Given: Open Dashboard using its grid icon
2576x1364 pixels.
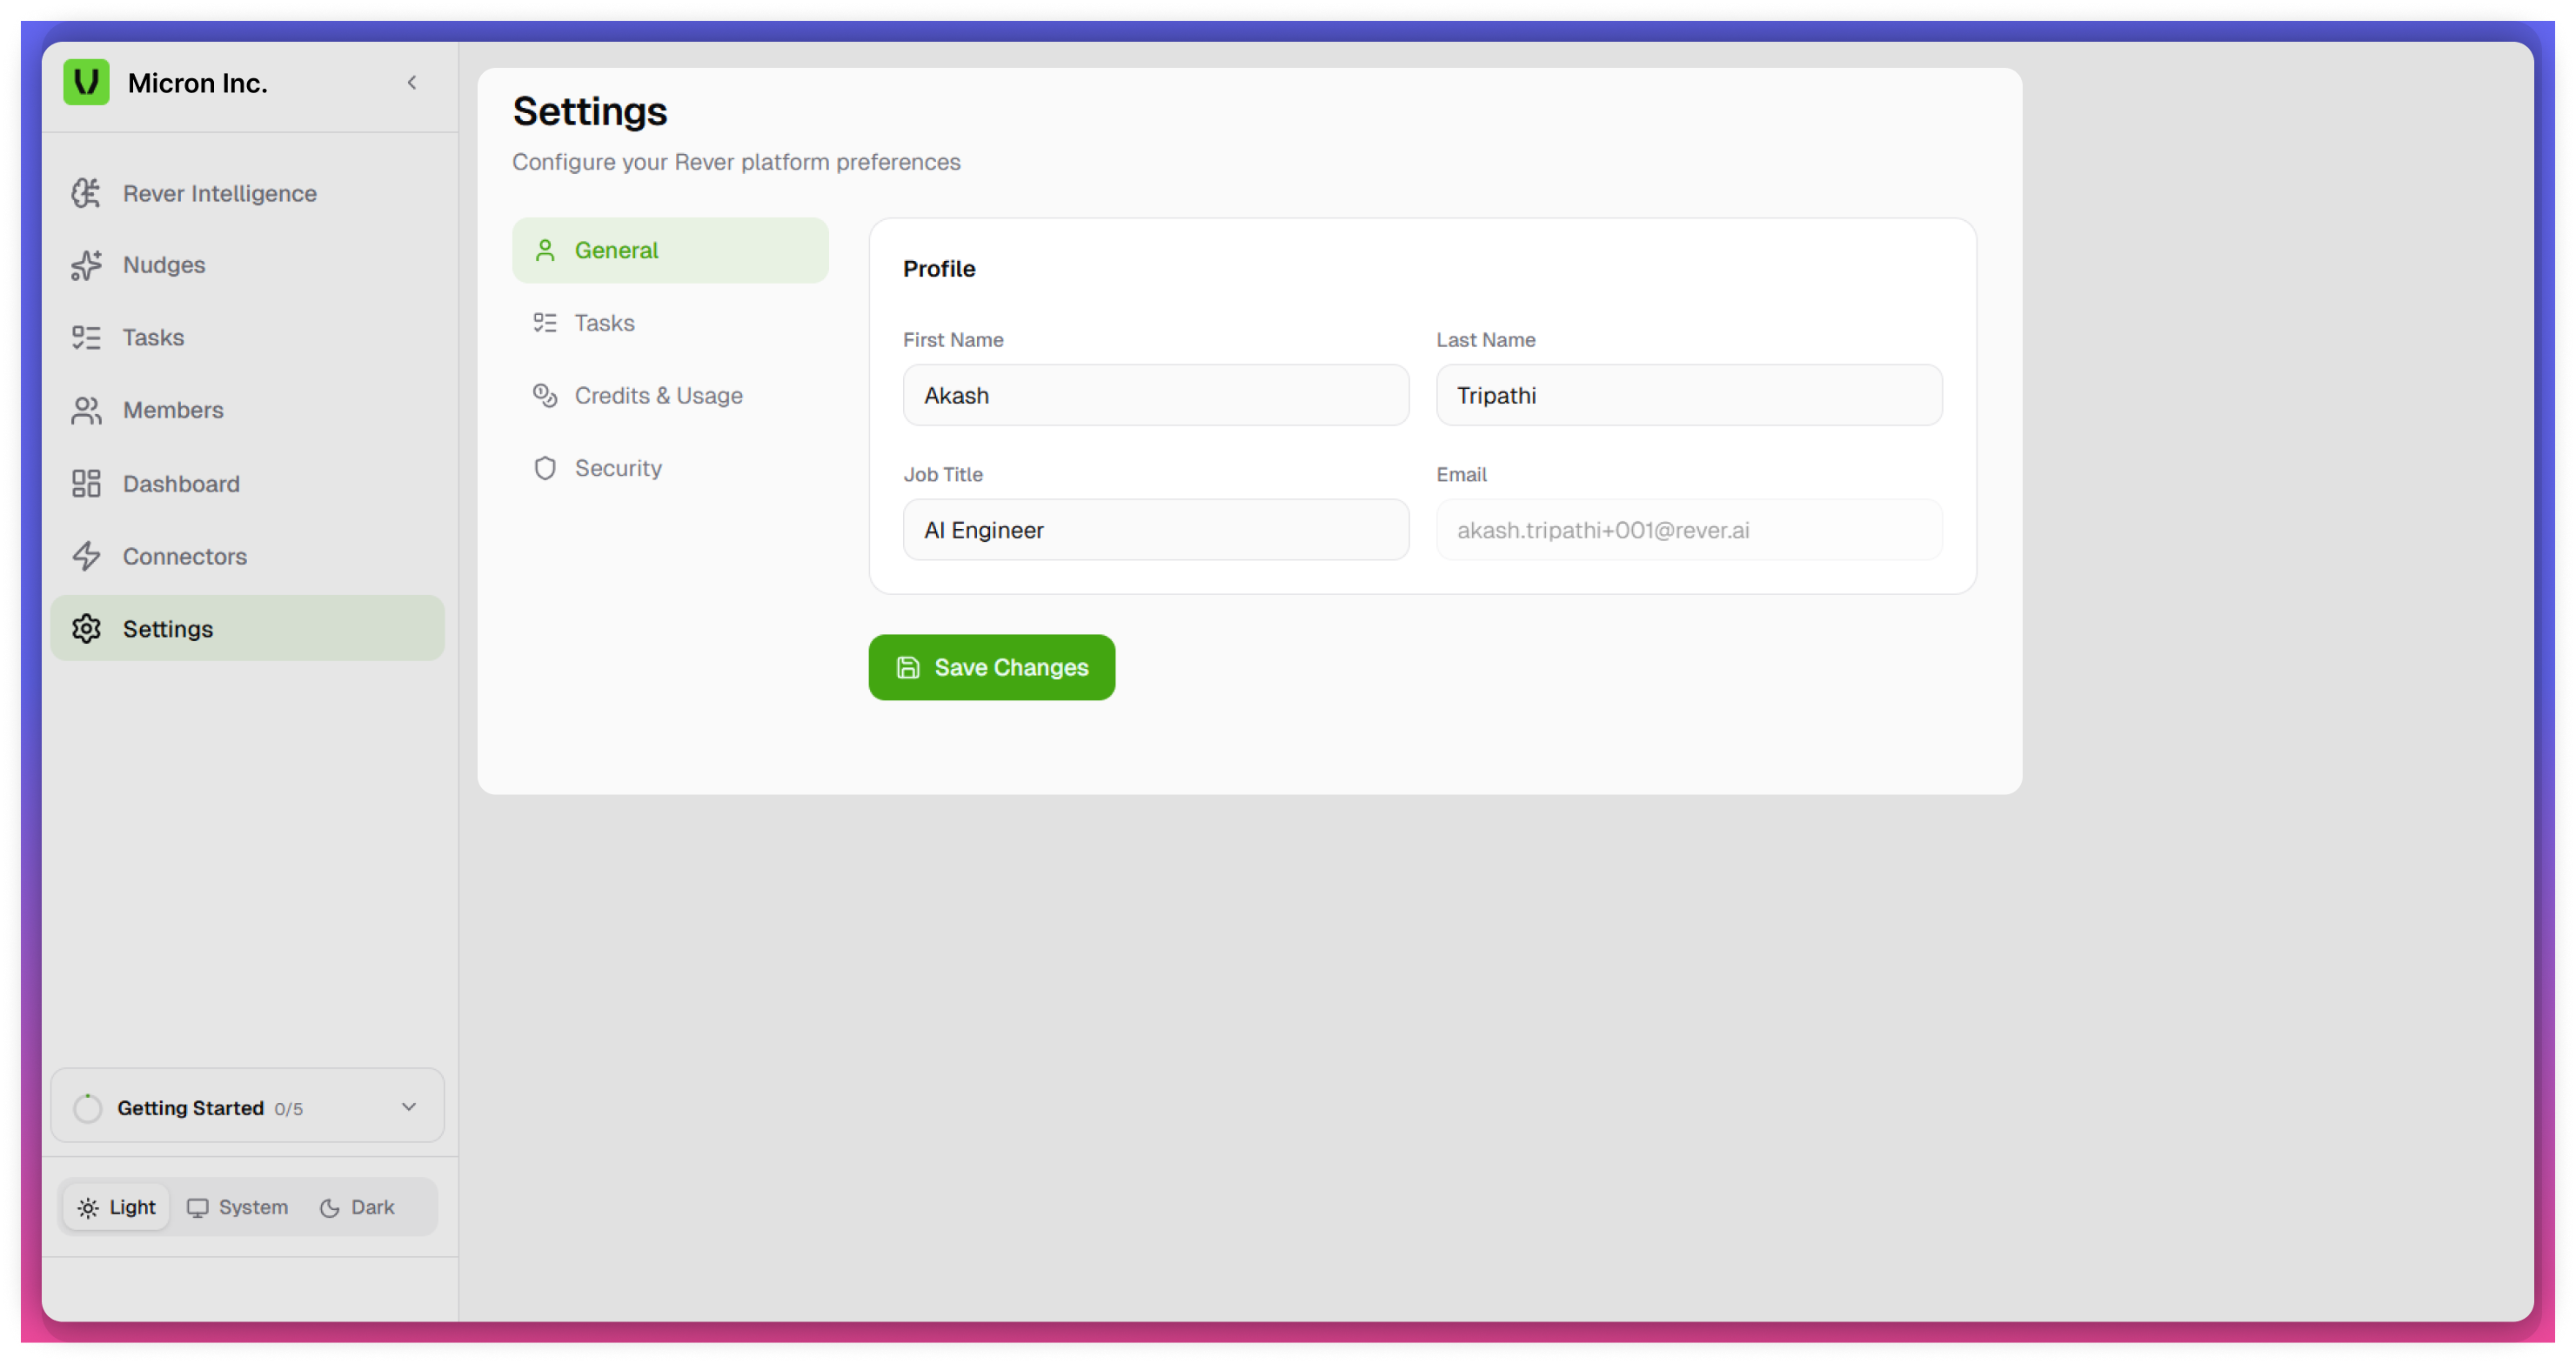Looking at the screenshot, I should click(x=86, y=484).
